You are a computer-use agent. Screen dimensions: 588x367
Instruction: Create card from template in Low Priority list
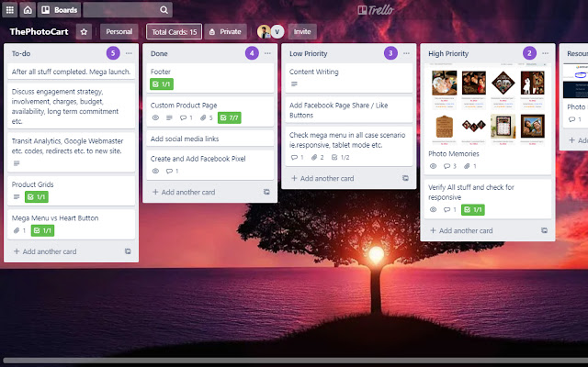click(405, 178)
